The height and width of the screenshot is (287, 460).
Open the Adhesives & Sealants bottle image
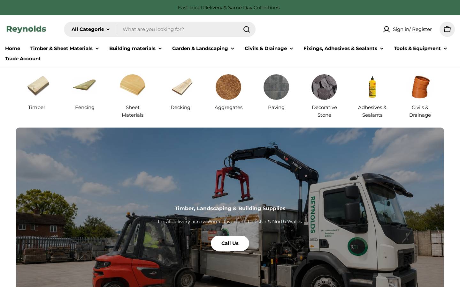click(372, 87)
